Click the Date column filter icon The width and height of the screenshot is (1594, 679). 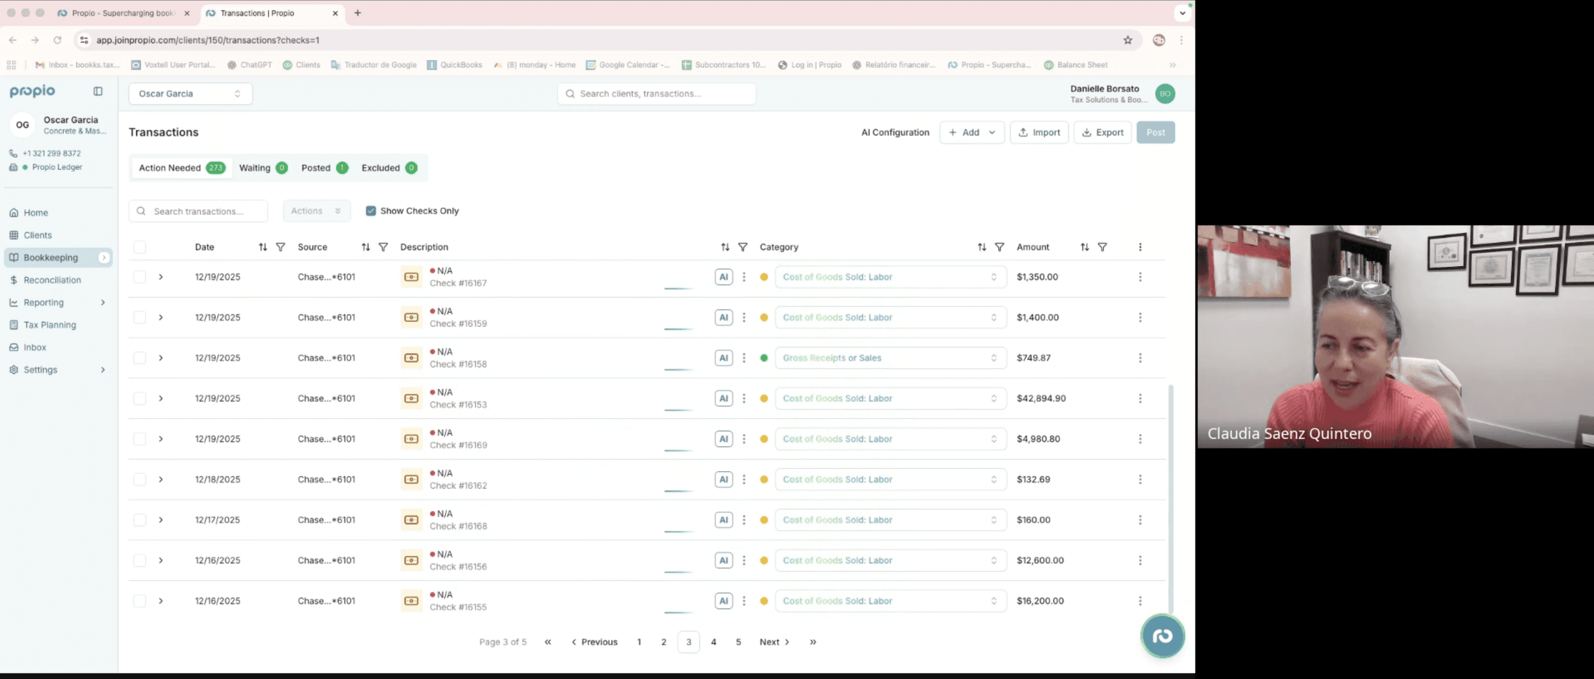[280, 247]
